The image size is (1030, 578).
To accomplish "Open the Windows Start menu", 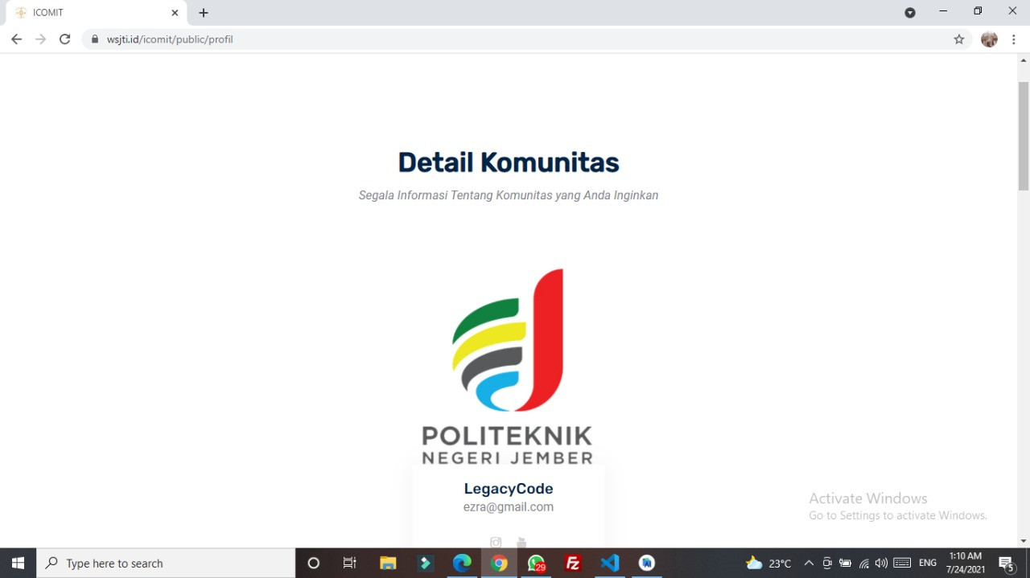I will (x=18, y=563).
